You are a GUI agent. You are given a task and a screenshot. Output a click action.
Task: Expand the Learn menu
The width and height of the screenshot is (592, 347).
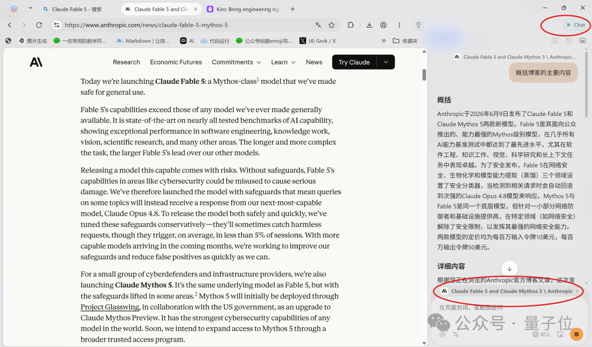pyautogui.click(x=283, y=62)
